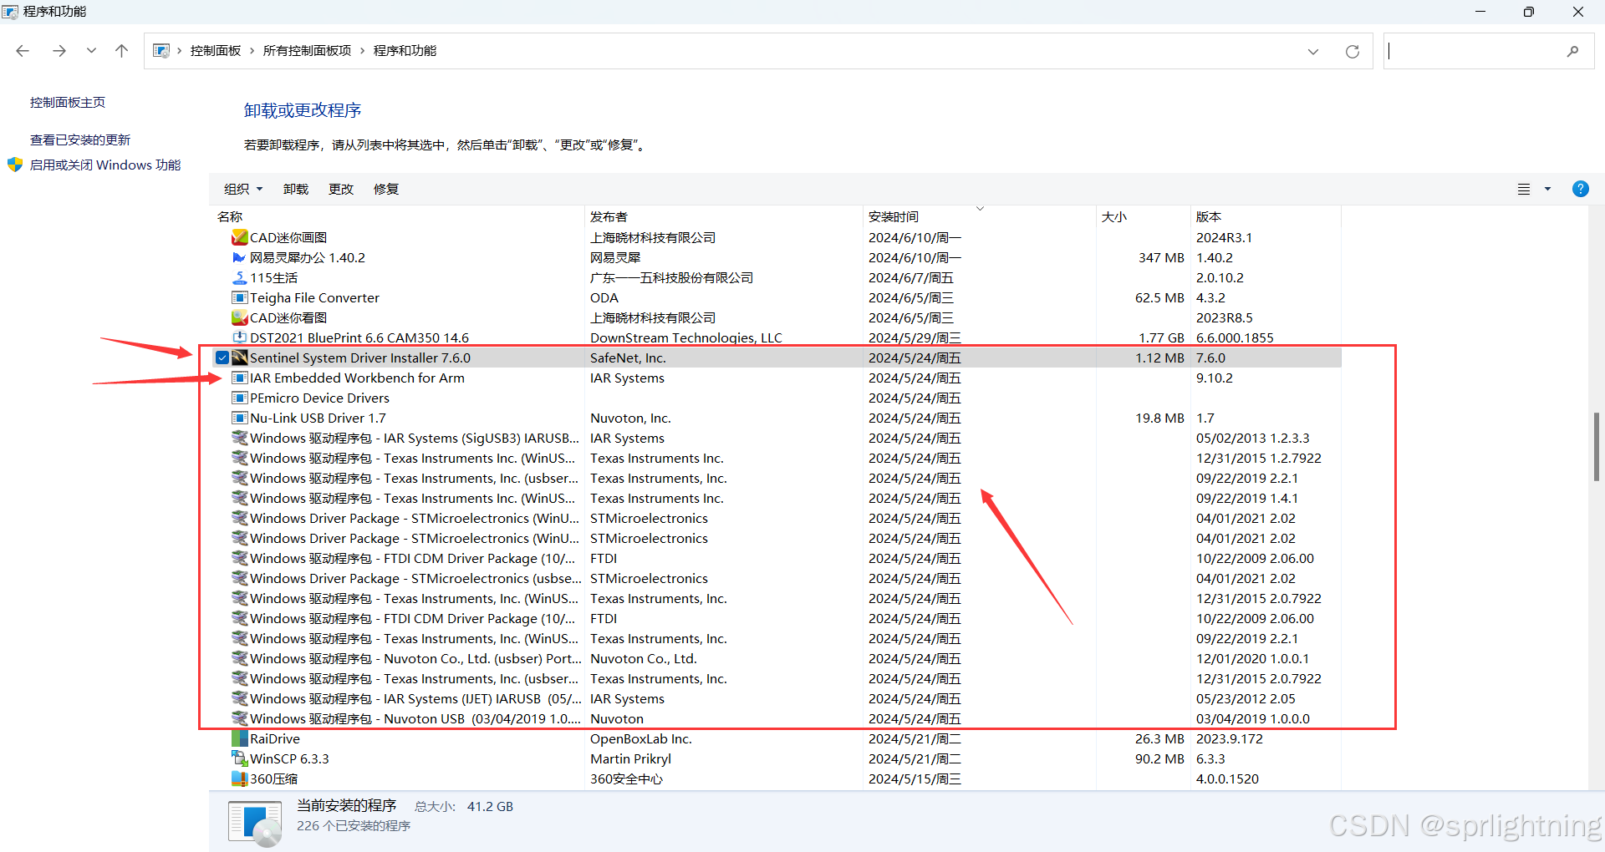Expand the chevron after 控制面板 breadcrumb

point(252,51)
